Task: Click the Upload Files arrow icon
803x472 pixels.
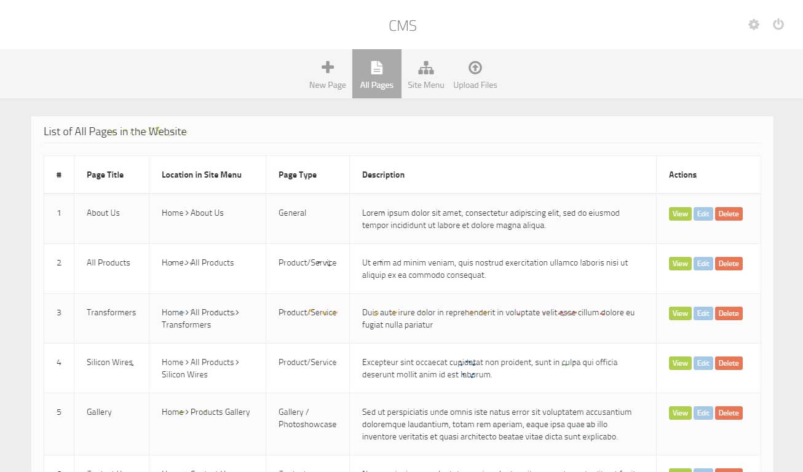Action: (475, 68)
